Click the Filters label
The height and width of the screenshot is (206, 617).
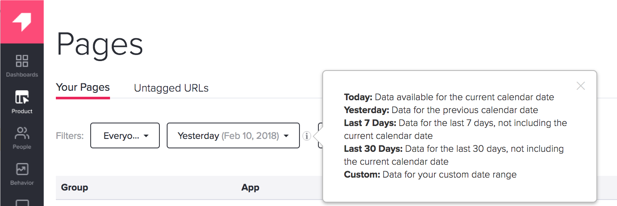[70, 136]
